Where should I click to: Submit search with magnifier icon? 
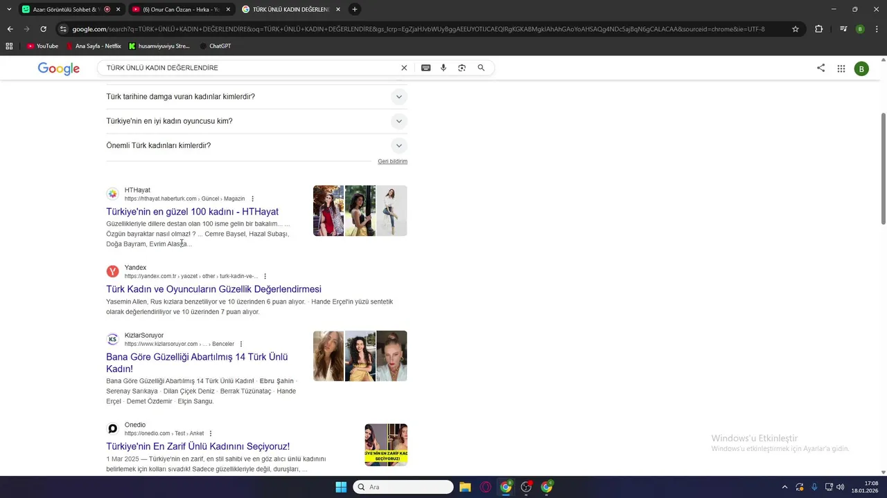(x=481, y=68)
